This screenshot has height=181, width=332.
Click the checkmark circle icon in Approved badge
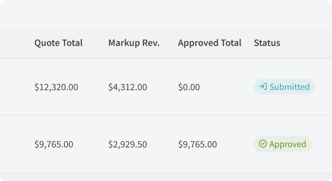[x=263, y=144]
